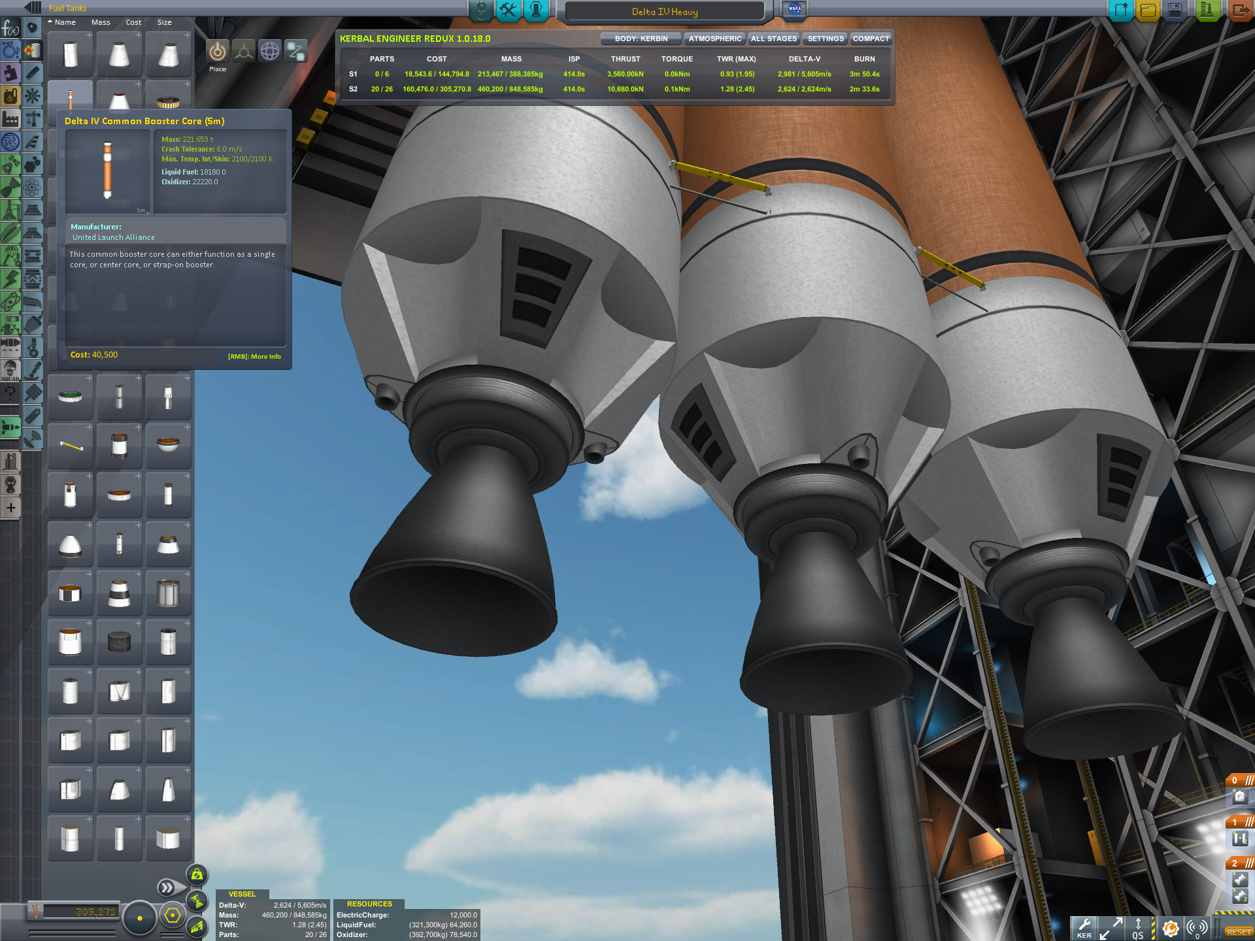
Task: Open the subassemblies green rocket category
Action: click(x=10, y=428)
